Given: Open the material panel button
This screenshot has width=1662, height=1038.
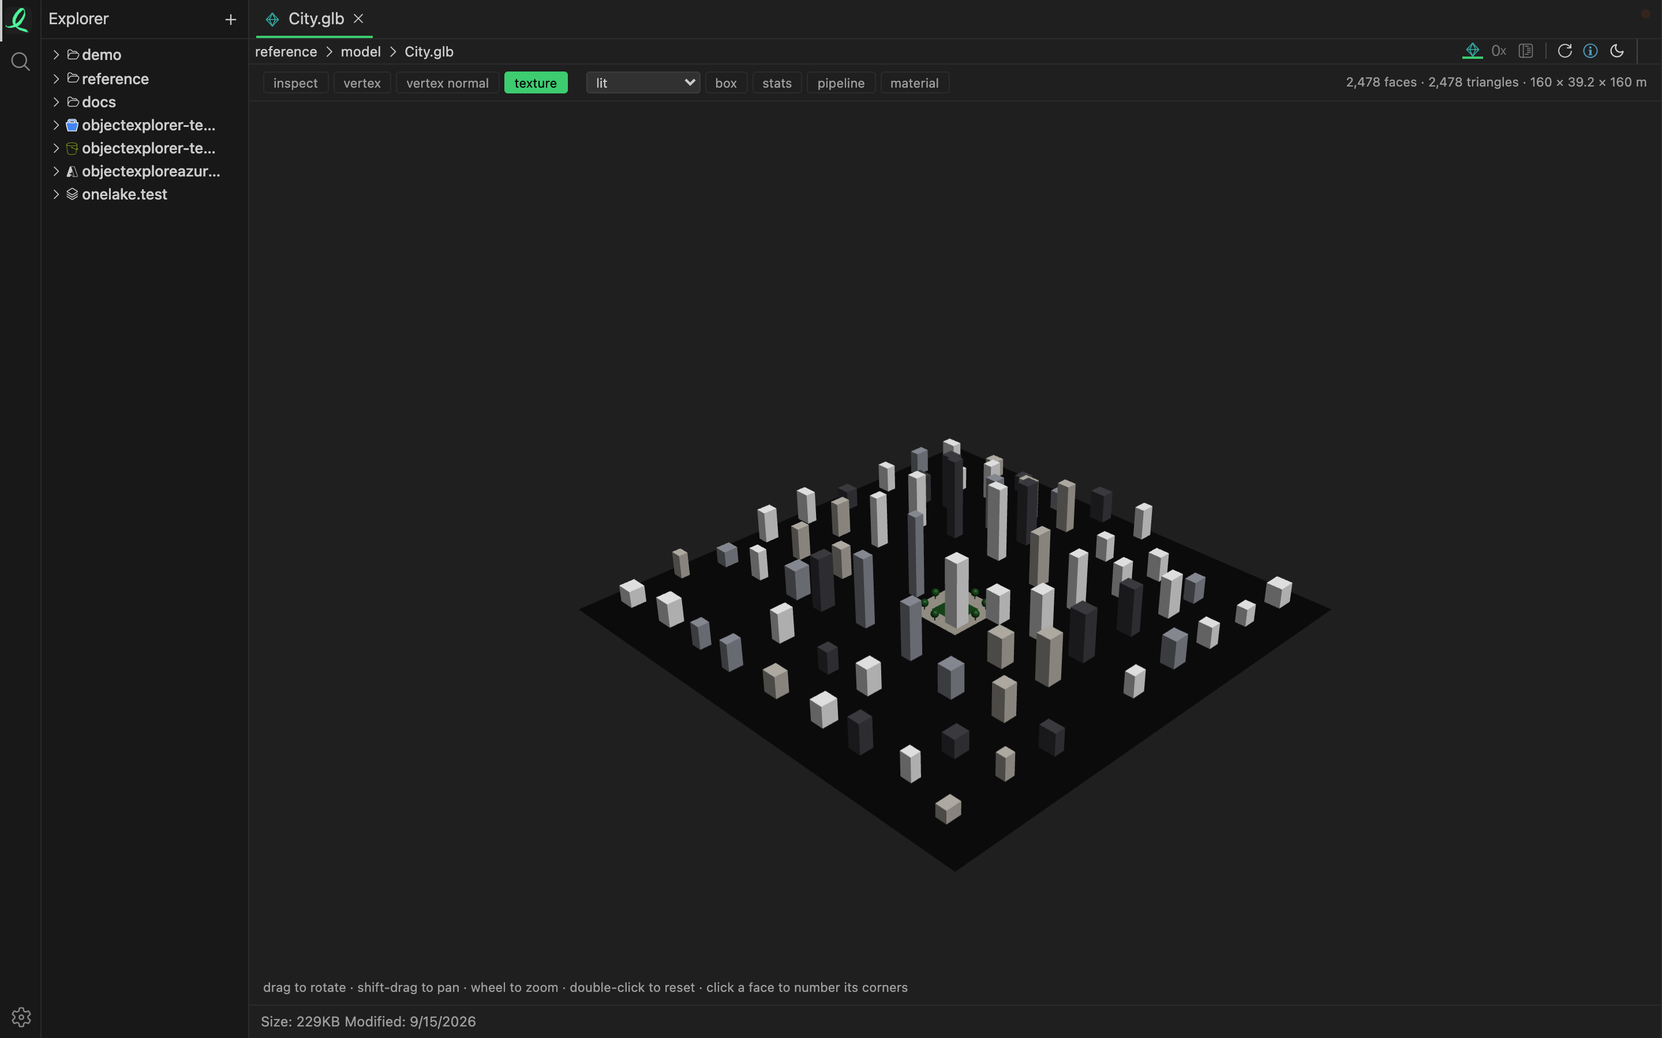Looking at the screenshot, I should [914, 83].
